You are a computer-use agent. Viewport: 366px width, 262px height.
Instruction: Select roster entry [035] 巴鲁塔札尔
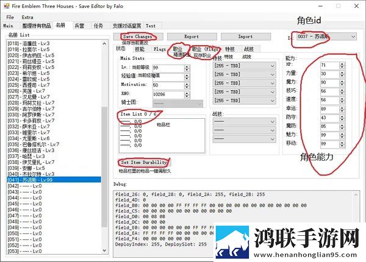[x=54, y=144]
